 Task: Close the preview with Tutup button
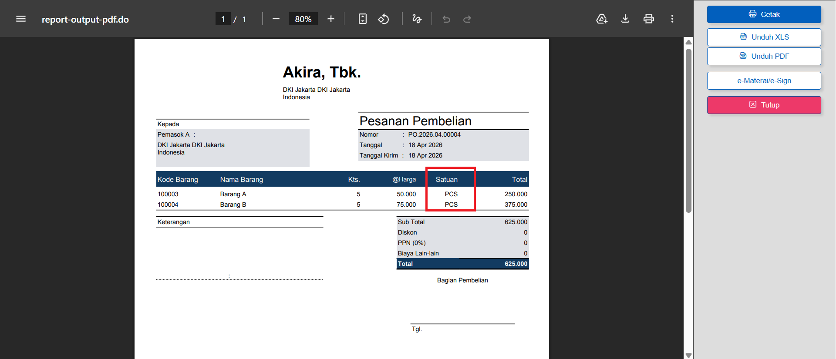[764, 105]
